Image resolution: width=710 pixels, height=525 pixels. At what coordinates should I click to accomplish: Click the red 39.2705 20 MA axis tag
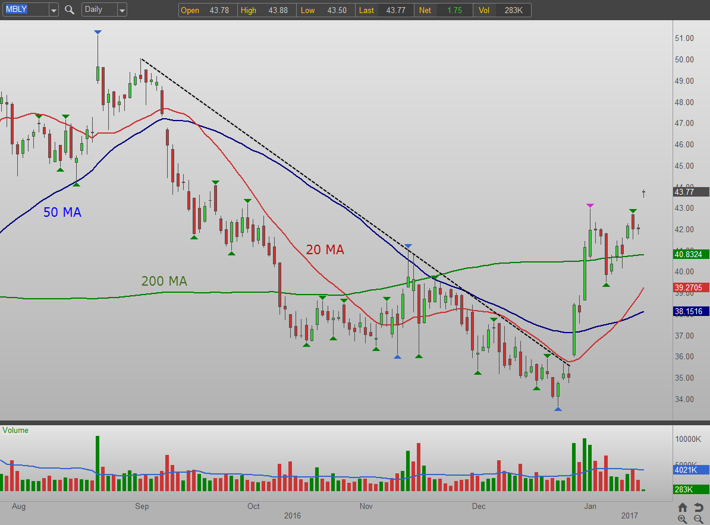tap(690, 287)
